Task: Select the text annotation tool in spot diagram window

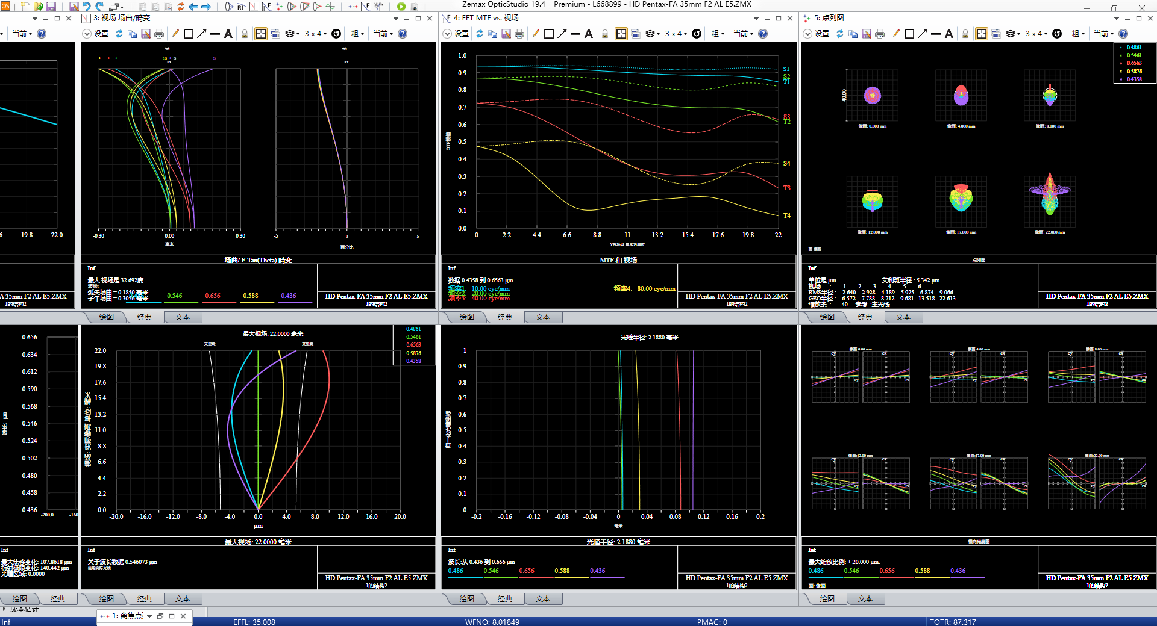Action: [x=949, y=34]
